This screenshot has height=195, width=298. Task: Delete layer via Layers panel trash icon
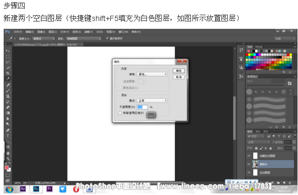click(290, 183)
